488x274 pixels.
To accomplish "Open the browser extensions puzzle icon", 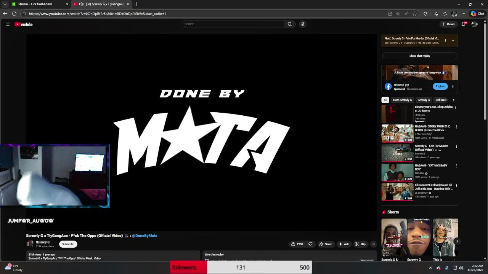I will tap(425, 14).
